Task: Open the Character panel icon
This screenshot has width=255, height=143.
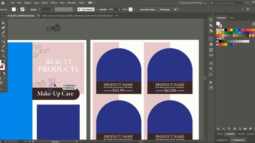Action: [x=211, y=63]
